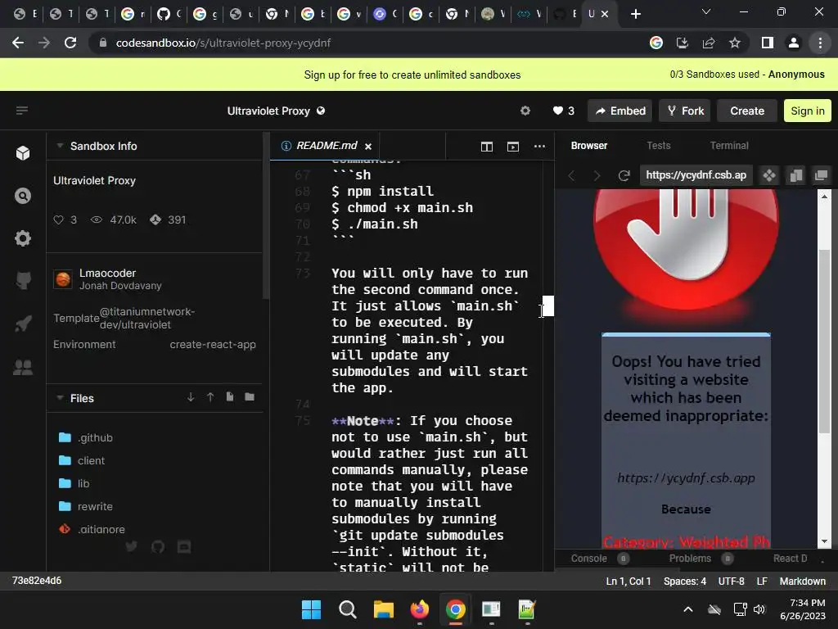Switch to the Browser tab

(x=589, y=146)
